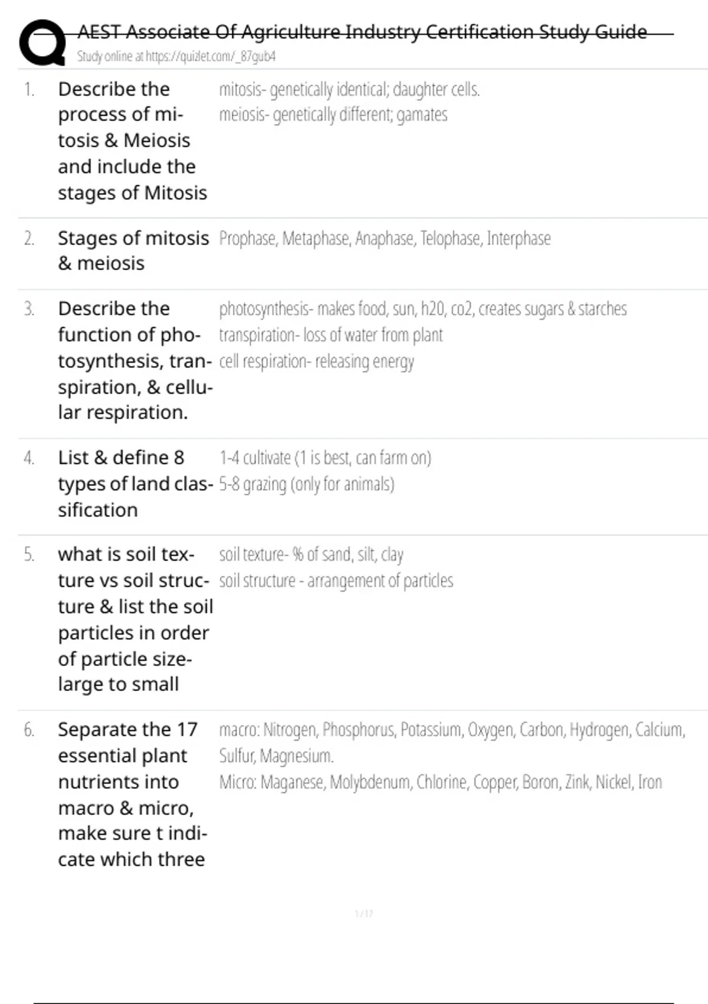Click the mitosis genetically identical definition line
The height and width of the screenshot is (1004, 708).
(349, 90)
